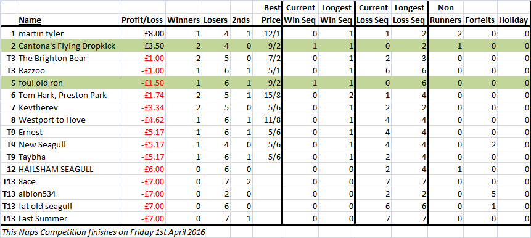
Task: Click Westport to Hove name cell
Action: click(x=68, y=120)
